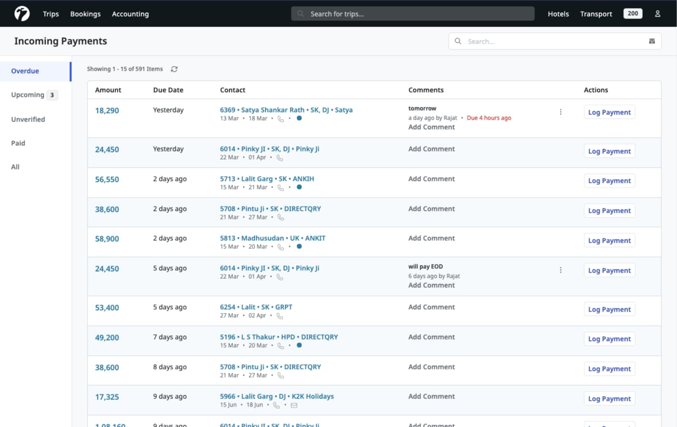This screenshot has height=427, width=677.
Task: Switch to the Hotels section
Action: [x=558, y=14]
